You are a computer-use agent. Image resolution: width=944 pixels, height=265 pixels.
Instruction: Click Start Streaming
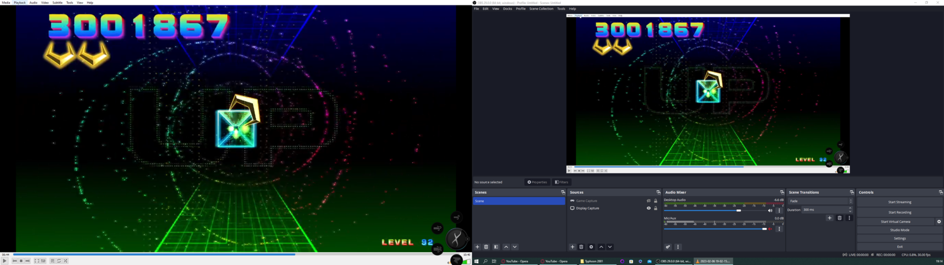pyautogui.click(x=900, y=202)
